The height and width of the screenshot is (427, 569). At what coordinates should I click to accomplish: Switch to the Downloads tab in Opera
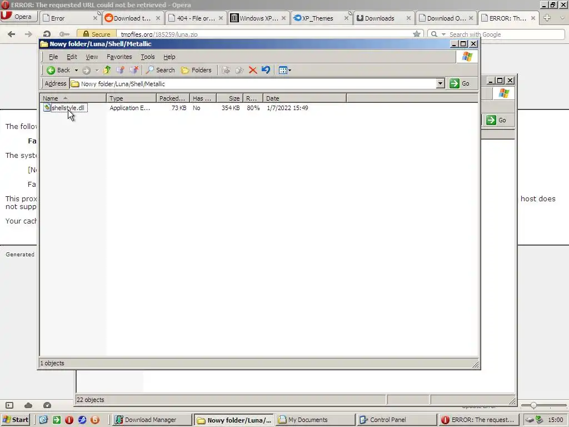pyautogui.click(x=383, y=18)
